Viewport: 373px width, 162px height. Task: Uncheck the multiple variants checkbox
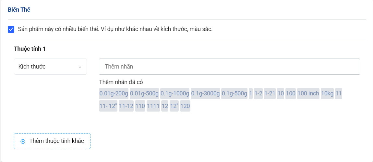point(11,29)
